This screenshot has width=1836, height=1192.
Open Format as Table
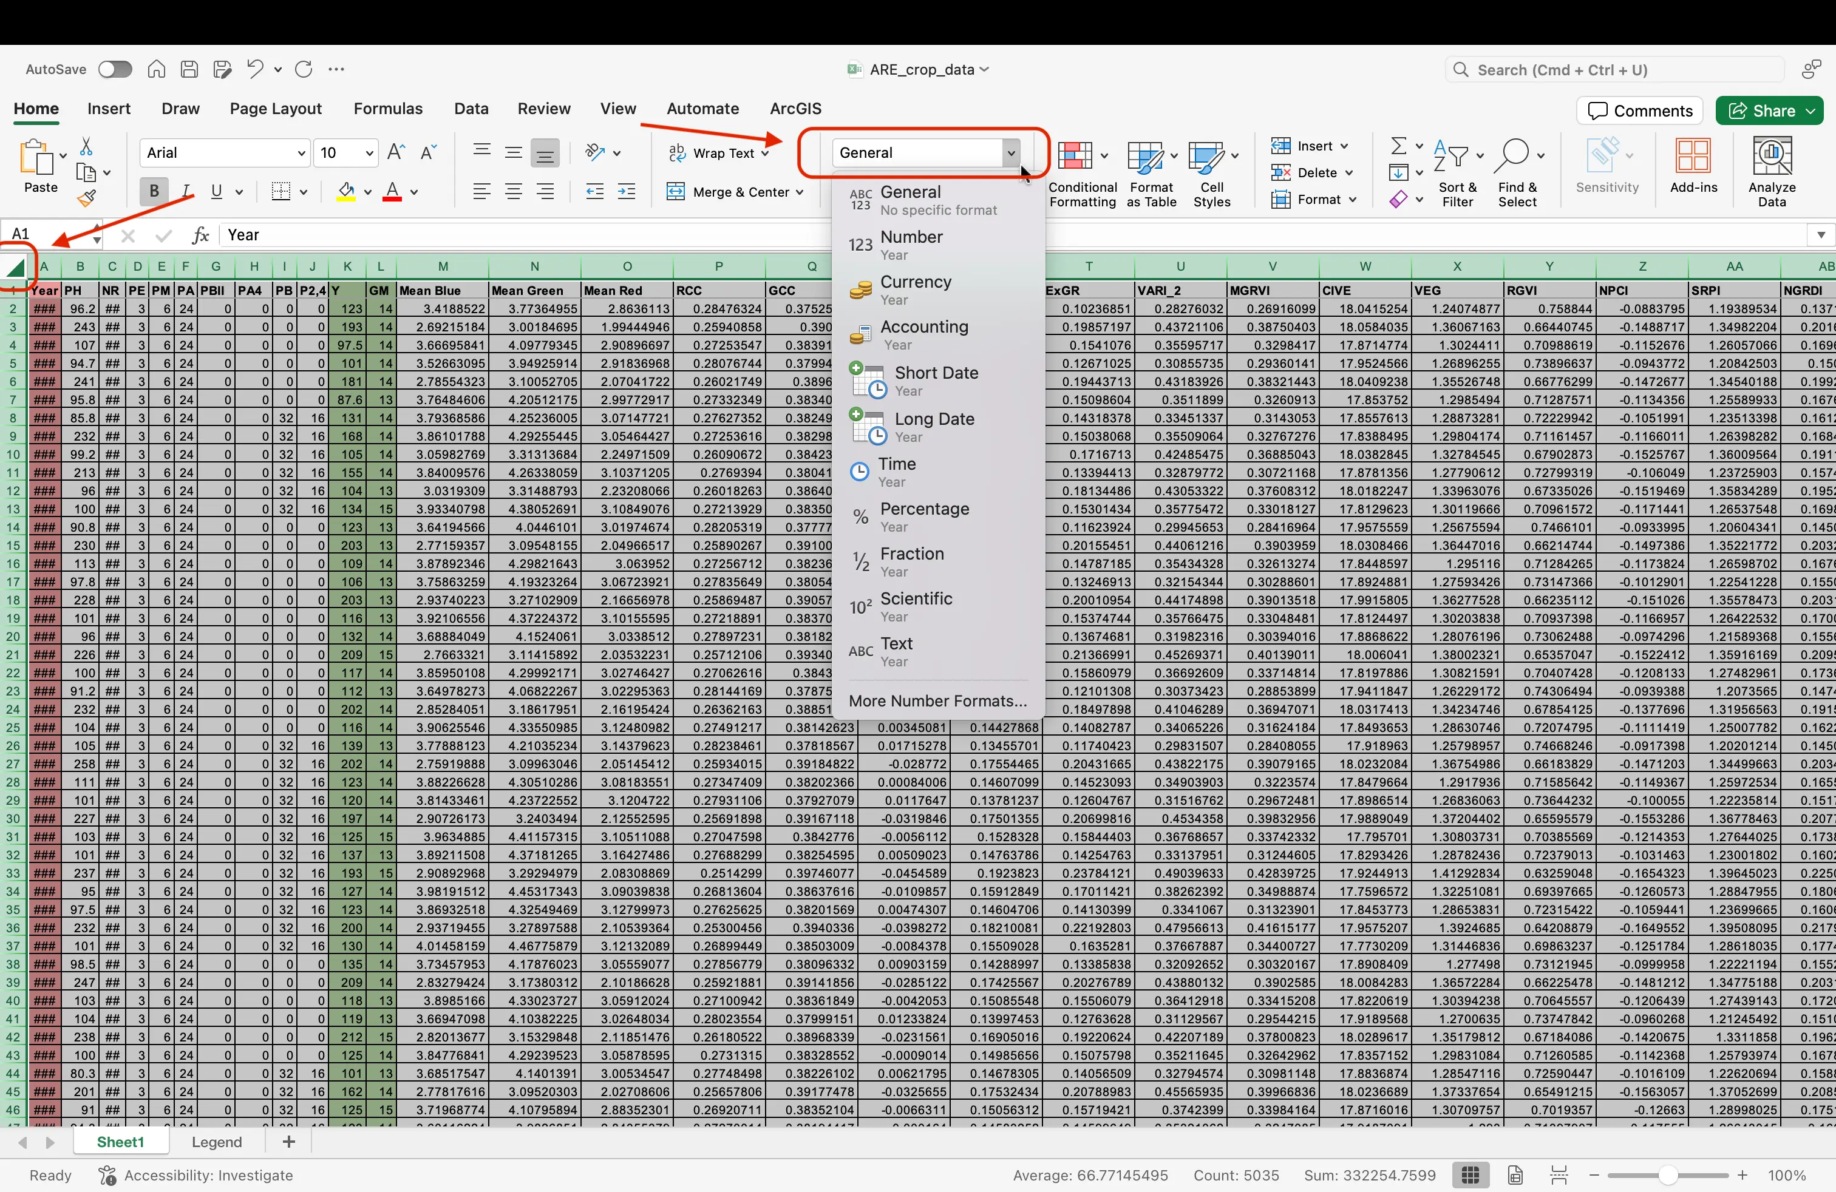1151,174
